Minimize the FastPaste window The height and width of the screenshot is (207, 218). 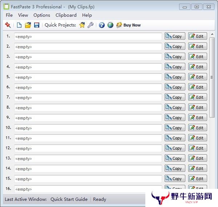coord(185,7)
